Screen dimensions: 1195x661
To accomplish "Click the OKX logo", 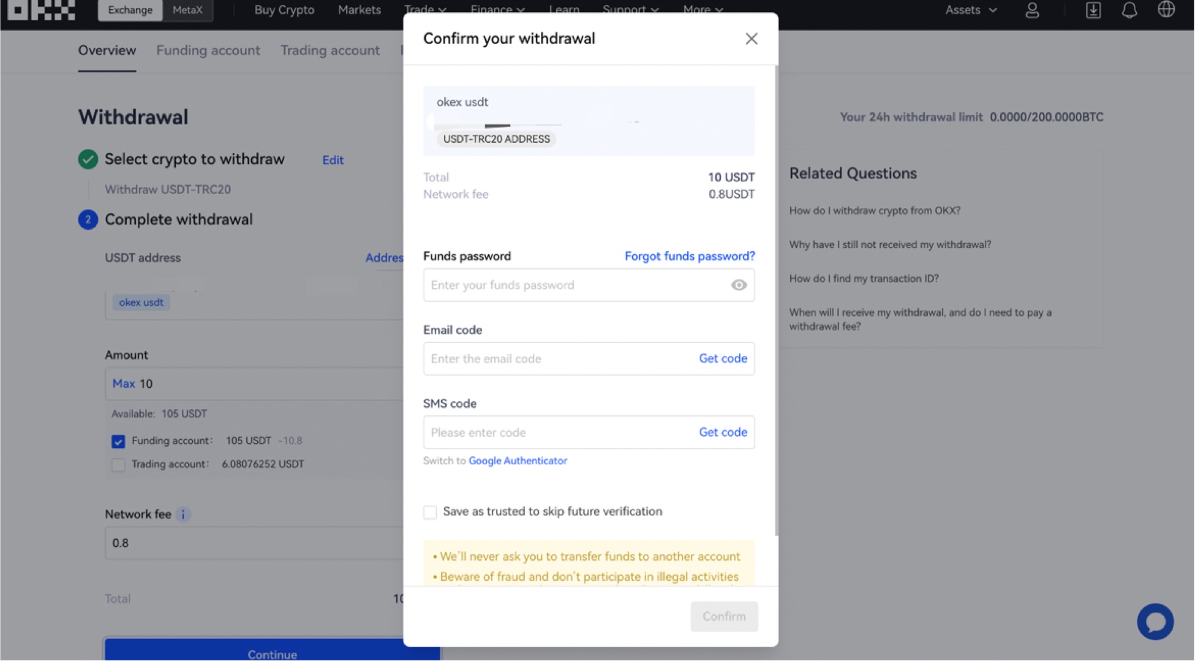I will pos(42,10).
